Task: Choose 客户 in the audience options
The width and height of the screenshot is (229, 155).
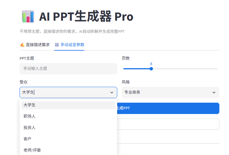Action: [68, 139]
